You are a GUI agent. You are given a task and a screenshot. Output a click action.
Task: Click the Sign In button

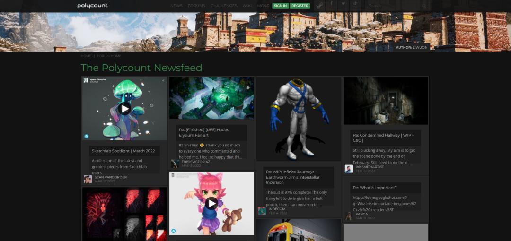280,6
